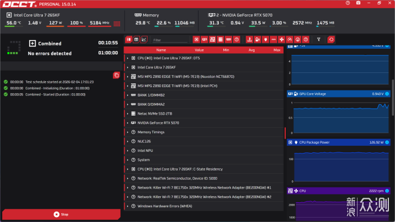
Task: Sort table by Name column header
Action: click(x=161, y=50)
